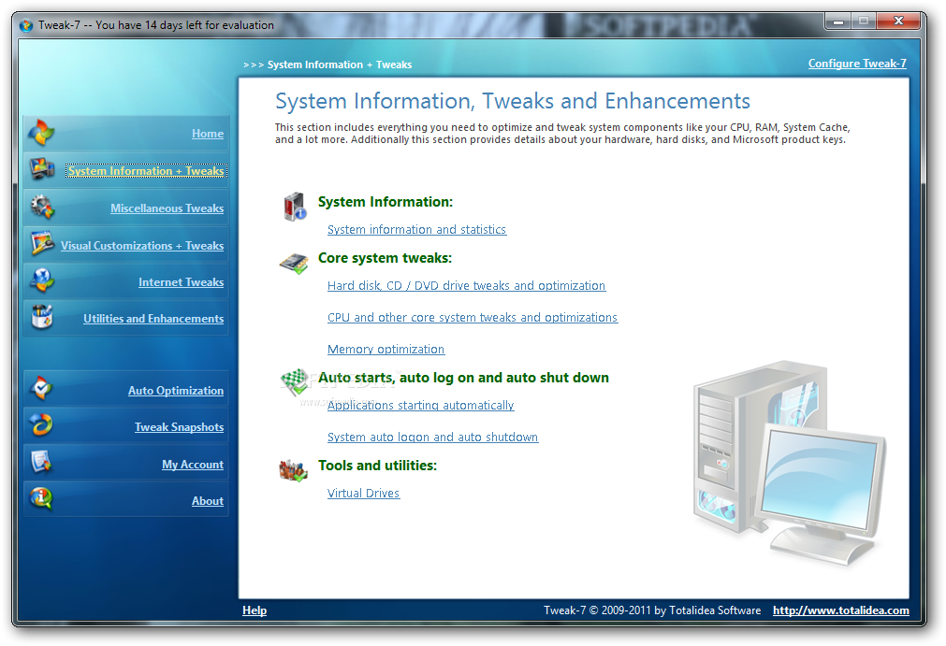Minimize the Tweak-7 window
This screenshot has height=646, width=946.
click(838, 22)
